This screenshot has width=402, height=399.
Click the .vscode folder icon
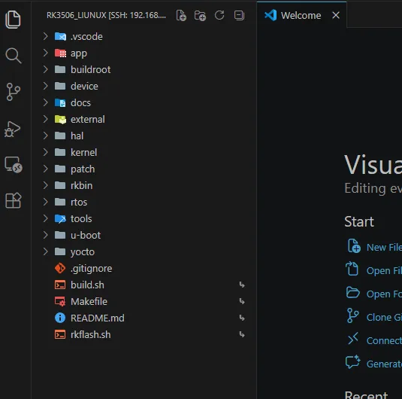[x=61, y=36]
